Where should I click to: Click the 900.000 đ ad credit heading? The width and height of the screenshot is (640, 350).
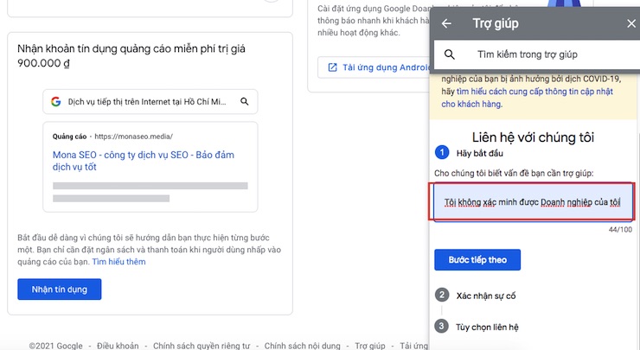(x=131, y=56)
